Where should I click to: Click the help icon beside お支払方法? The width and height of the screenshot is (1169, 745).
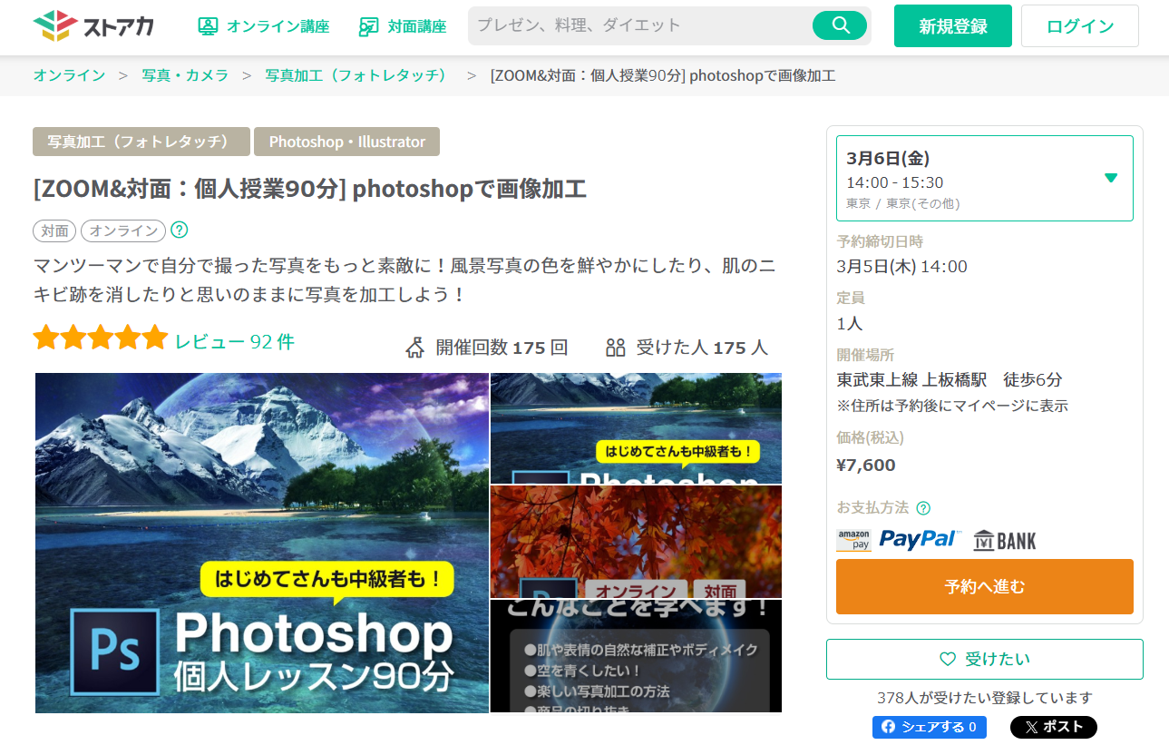coord(923,508)
